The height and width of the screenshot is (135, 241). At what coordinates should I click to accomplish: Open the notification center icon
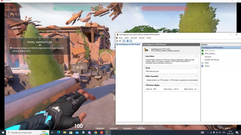237,132
